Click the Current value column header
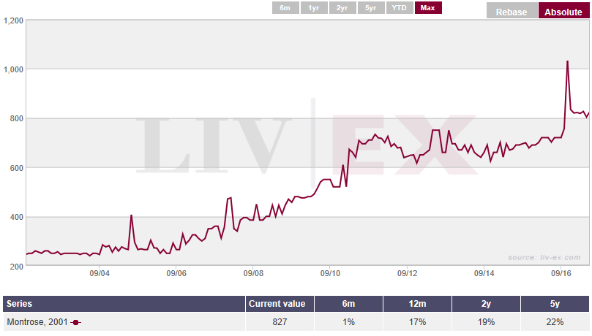This screenshot has width=592, height=336. coord(280,304)
